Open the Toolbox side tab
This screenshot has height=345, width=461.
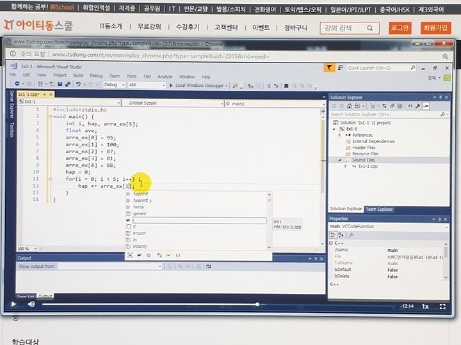[12, 130]
